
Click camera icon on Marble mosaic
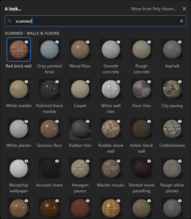click(x=118, y=161)
